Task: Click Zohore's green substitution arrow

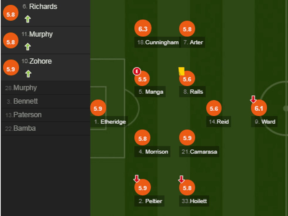Action: 28,74
